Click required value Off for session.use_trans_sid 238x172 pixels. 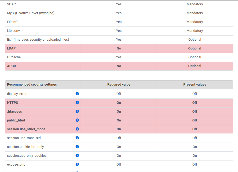point(119,138)
